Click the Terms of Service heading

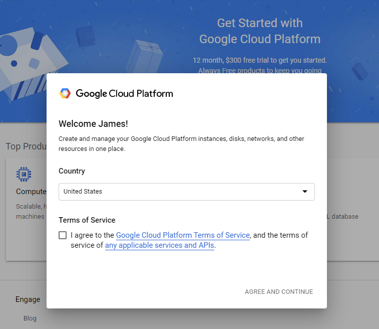[x=87, y=220]
